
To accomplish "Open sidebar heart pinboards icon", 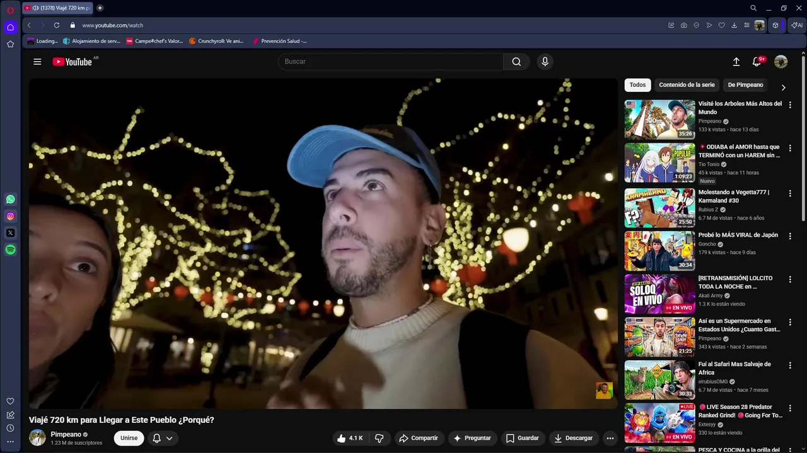I will [10, 401].
